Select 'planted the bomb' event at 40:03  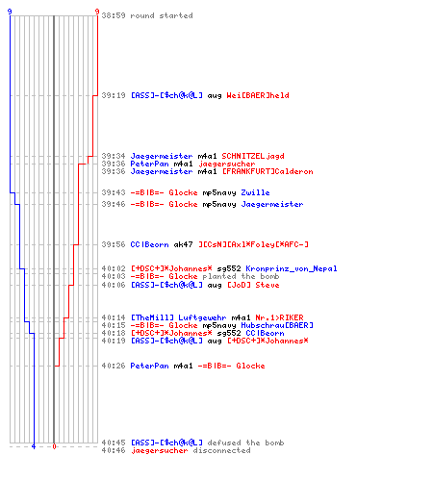pyautogui.click(x=241, y=276)
